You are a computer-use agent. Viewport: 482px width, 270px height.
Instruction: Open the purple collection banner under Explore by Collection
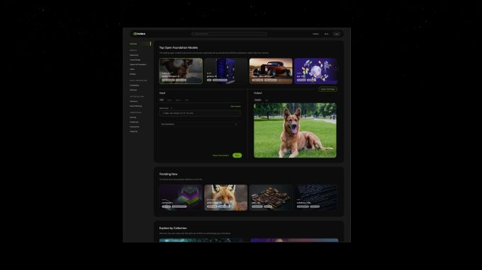[294, 240]
